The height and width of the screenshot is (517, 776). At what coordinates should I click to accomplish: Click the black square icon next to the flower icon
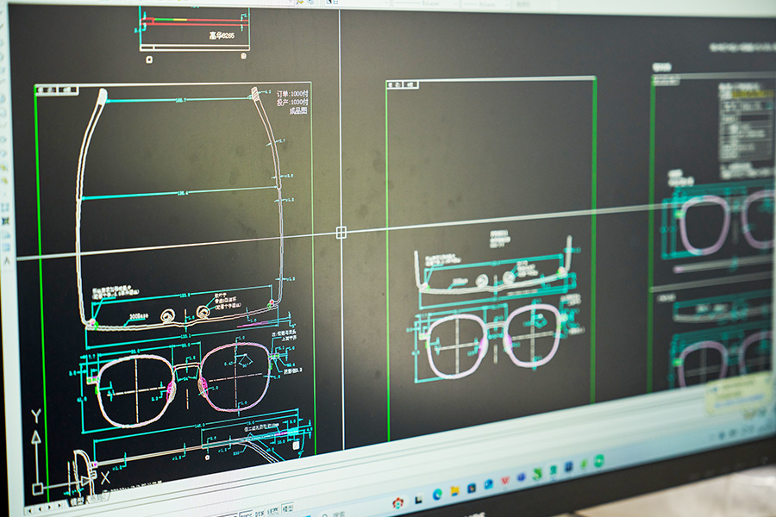tap(418, 498)
